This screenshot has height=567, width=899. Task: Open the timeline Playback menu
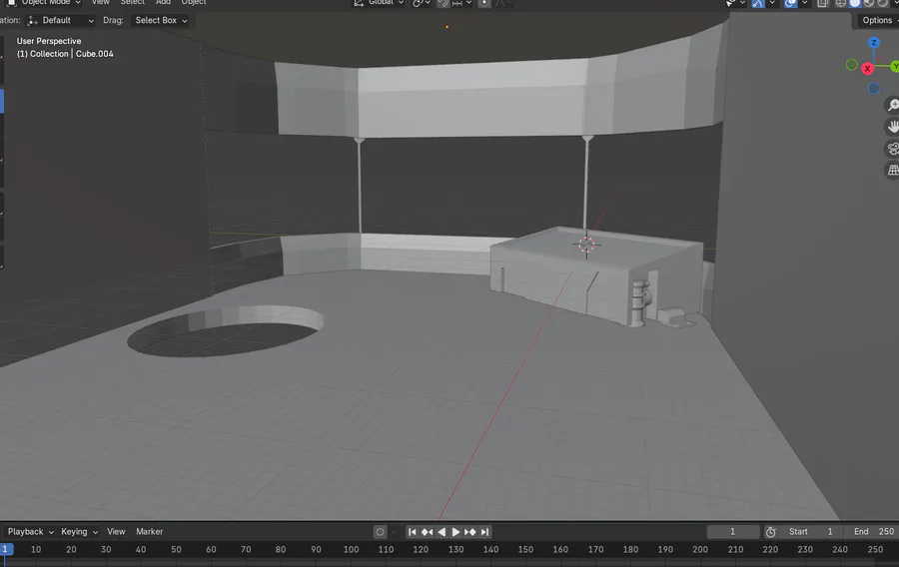coord(30,532)
